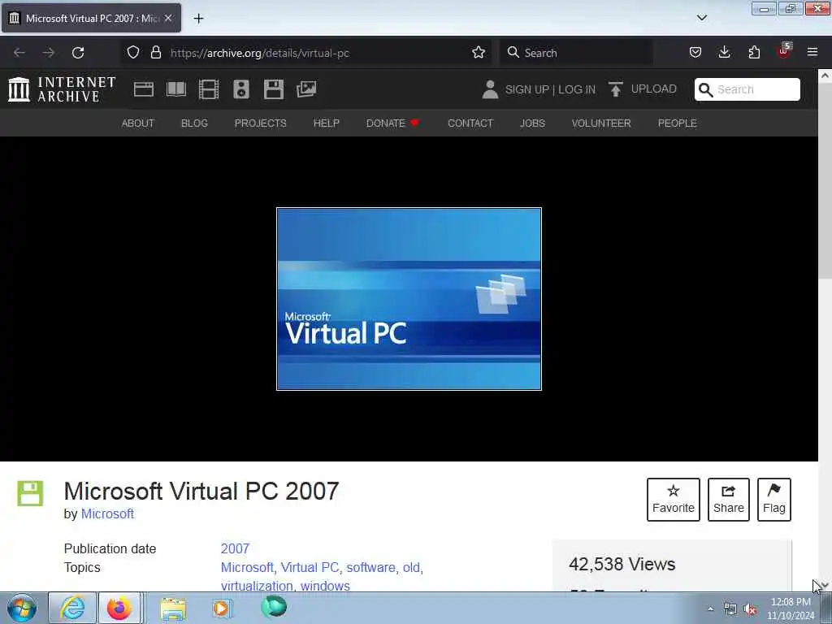Screen dimensions: 832x624
Task: Select the Microsoft Virtual PC 2007 tab
Action: (91, 19)
